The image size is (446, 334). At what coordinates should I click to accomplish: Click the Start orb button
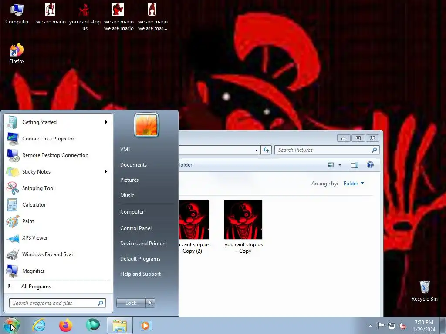(x=12, y=325)
